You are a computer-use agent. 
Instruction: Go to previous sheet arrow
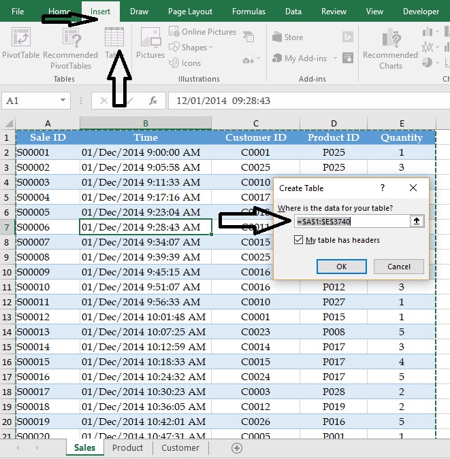coord(18,447)
